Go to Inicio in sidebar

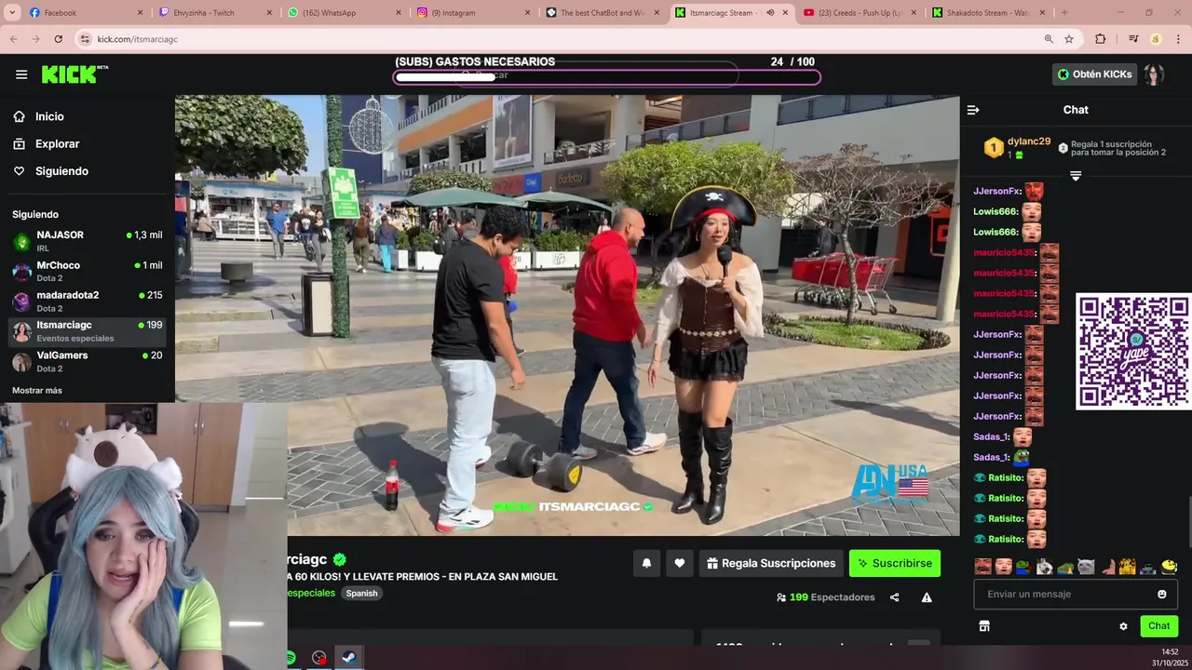point(49,116)
